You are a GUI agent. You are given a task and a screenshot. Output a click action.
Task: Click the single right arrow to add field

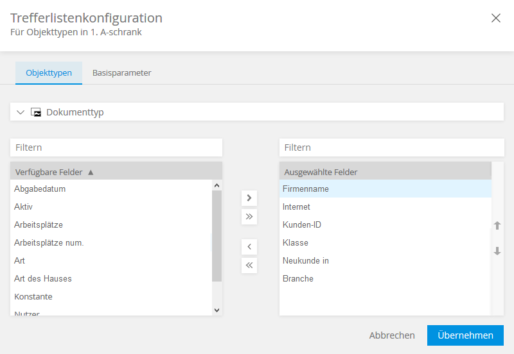(249, 198)
